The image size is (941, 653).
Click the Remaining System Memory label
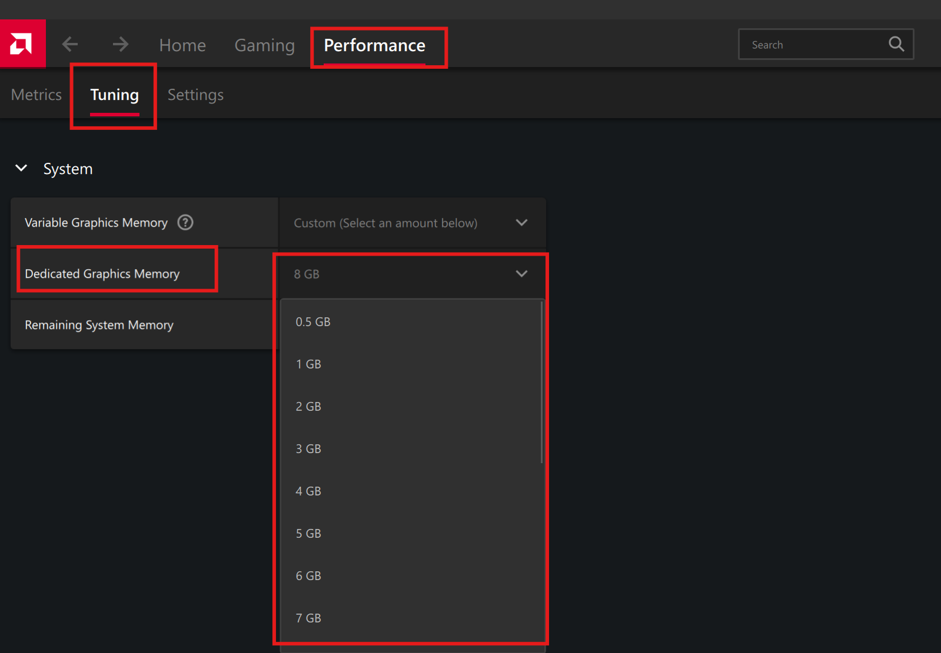click(x=99, y=325)
